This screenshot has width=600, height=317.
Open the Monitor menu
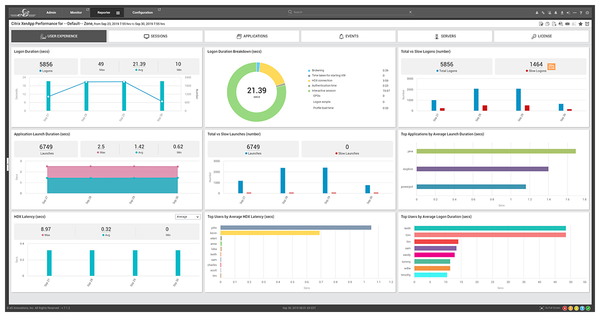(76, 12)
